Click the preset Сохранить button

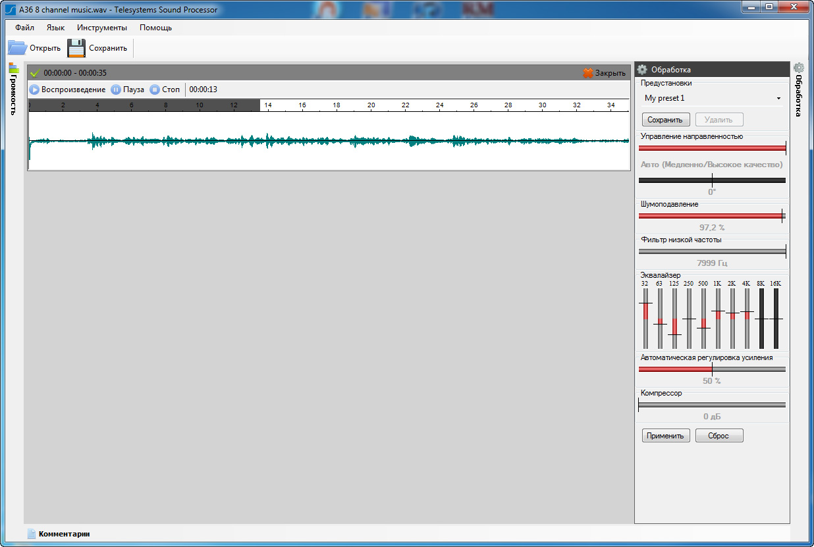665,120
